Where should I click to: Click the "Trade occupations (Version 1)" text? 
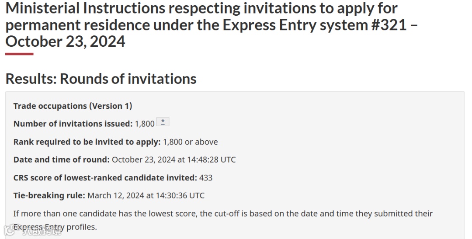73,106
